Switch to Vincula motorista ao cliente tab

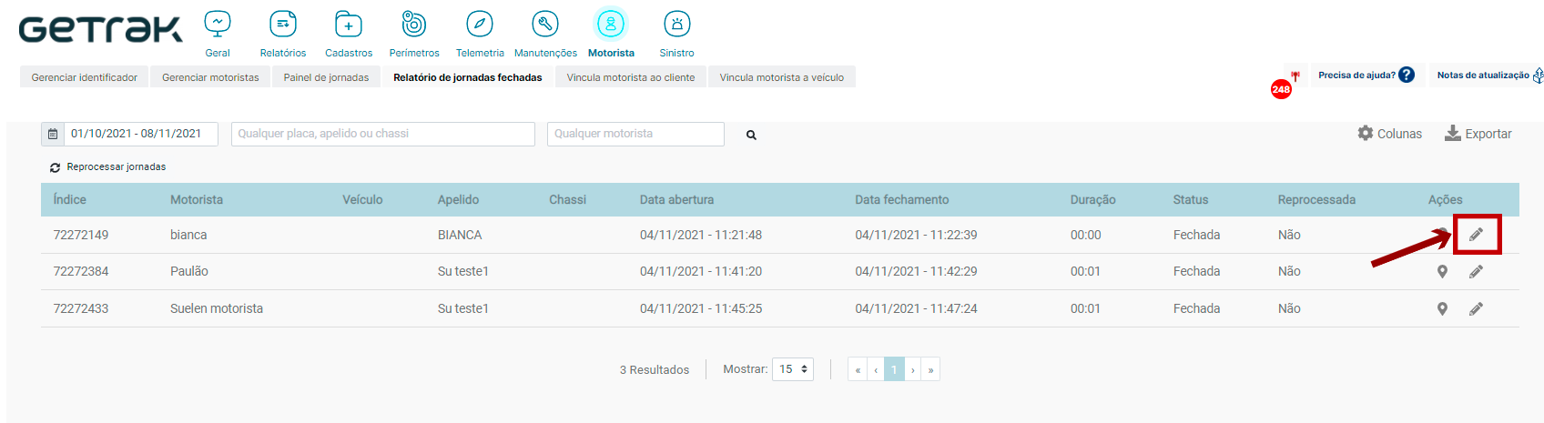pos(631,77)
